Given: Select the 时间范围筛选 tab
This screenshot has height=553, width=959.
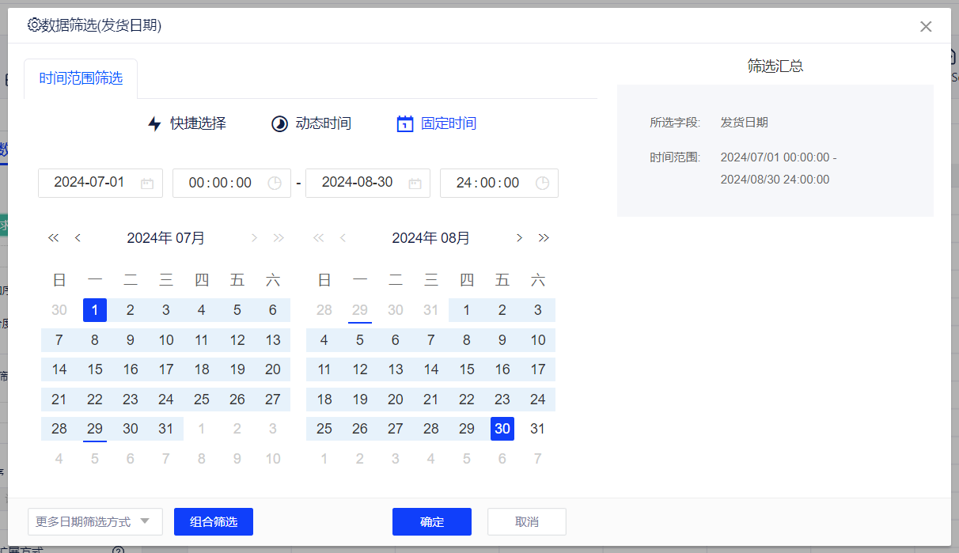Looking at the screenshot, I should 81,78.
